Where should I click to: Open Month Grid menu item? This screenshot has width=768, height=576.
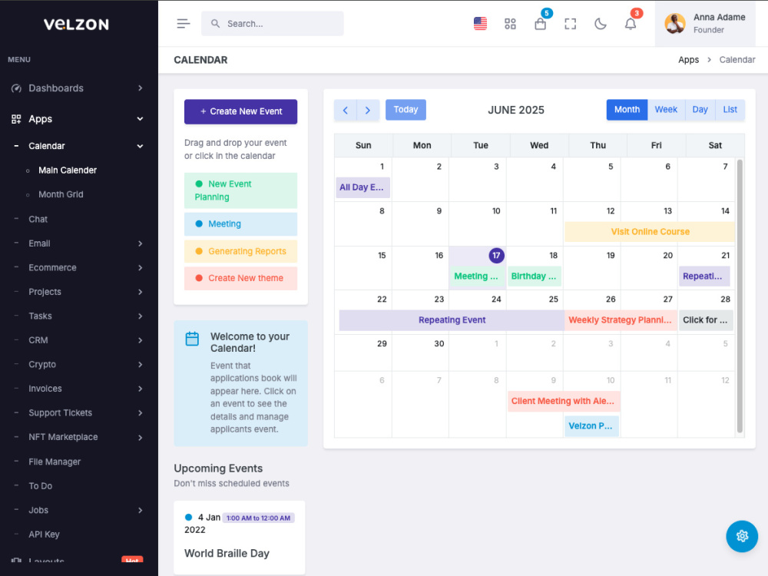[x=61, y=194]
